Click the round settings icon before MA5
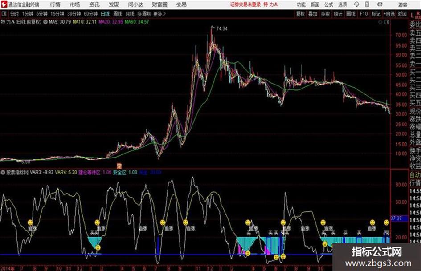Viewport: 421px width, 271px height. pyautogui.click(x=45, y=22)
